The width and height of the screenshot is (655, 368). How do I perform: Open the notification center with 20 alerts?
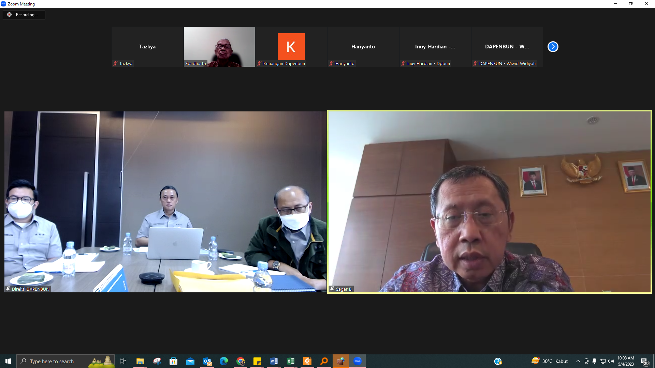click(x=644, y=362)
